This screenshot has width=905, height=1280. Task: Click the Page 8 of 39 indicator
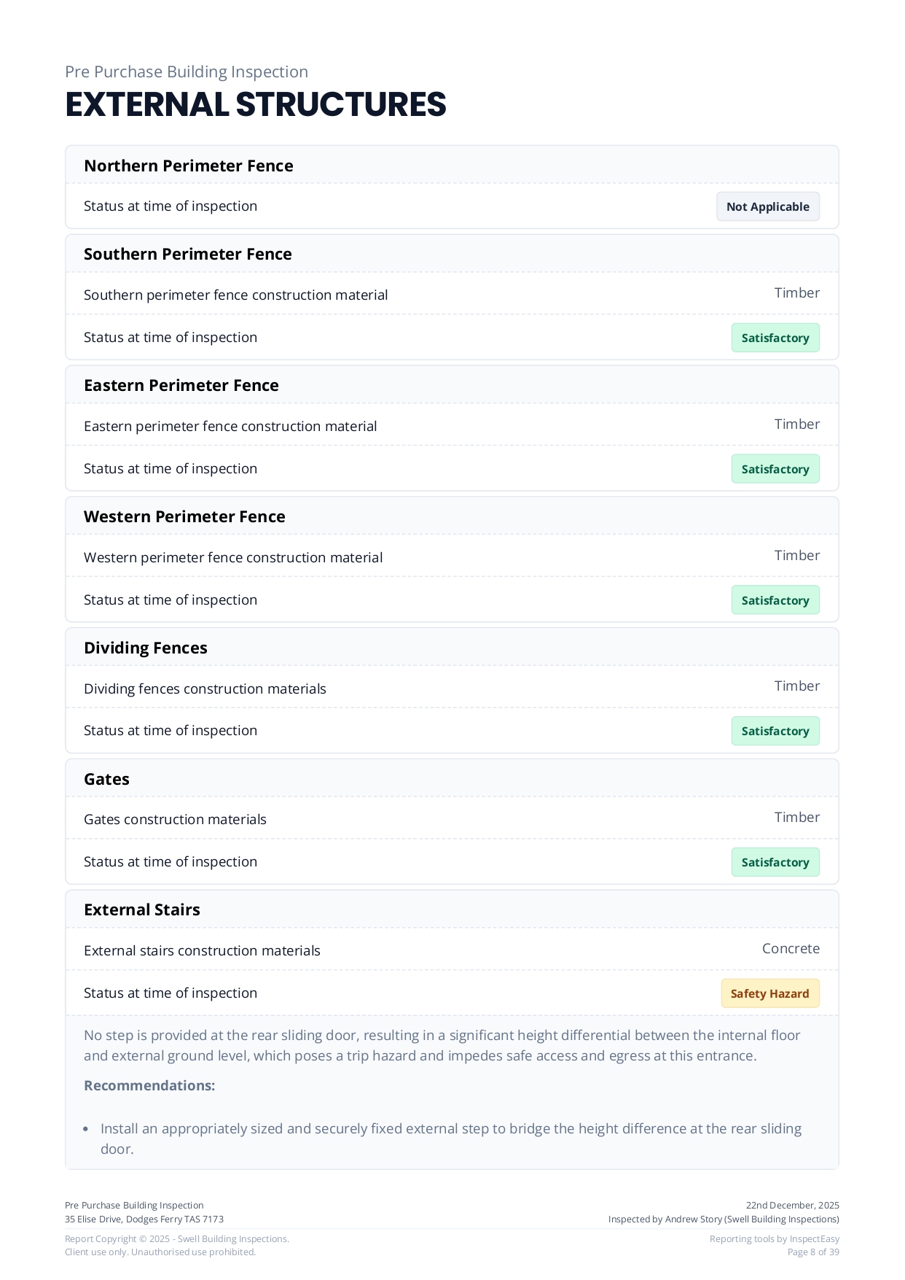(x=813, y=1252)
